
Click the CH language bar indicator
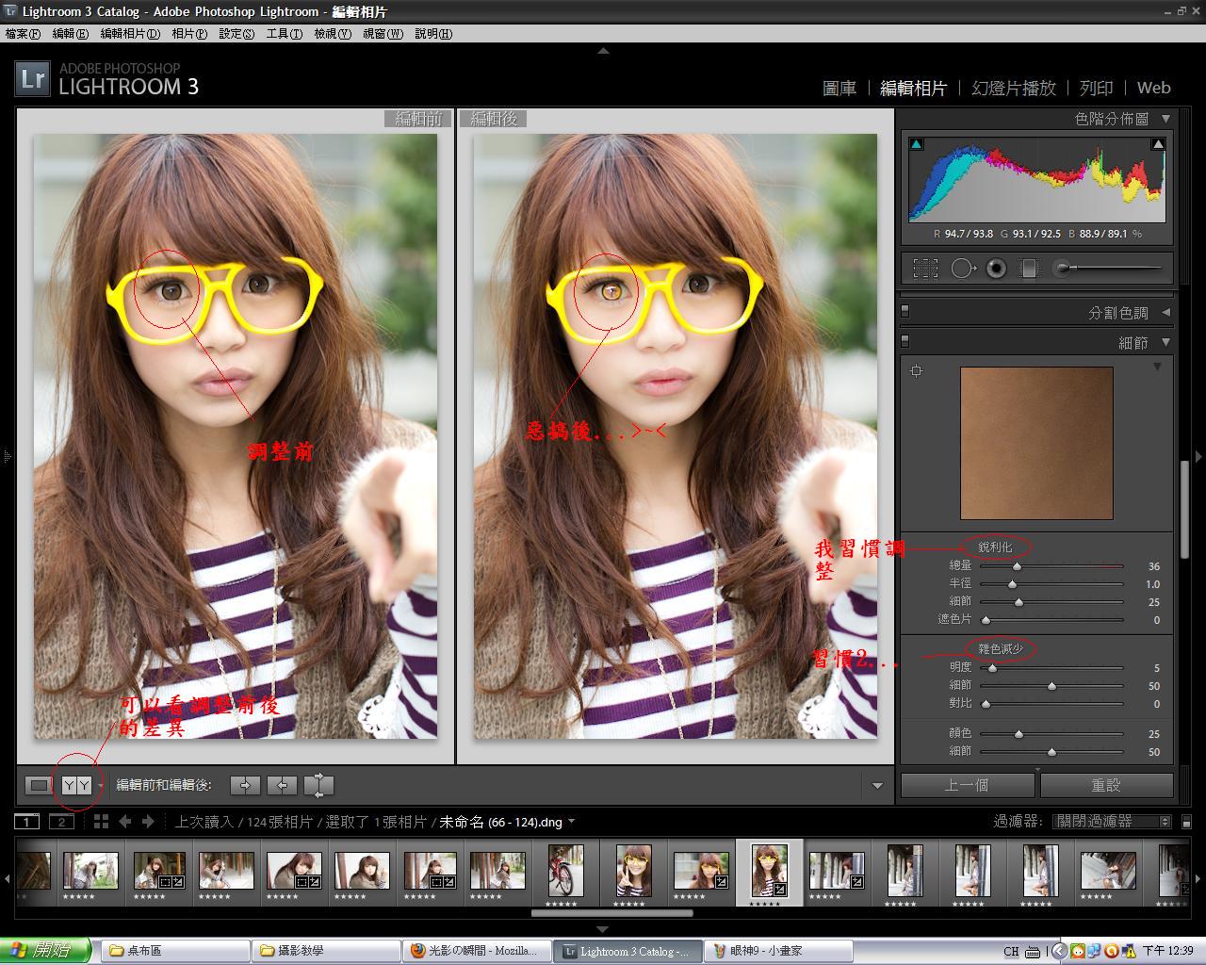(1011, 952)
